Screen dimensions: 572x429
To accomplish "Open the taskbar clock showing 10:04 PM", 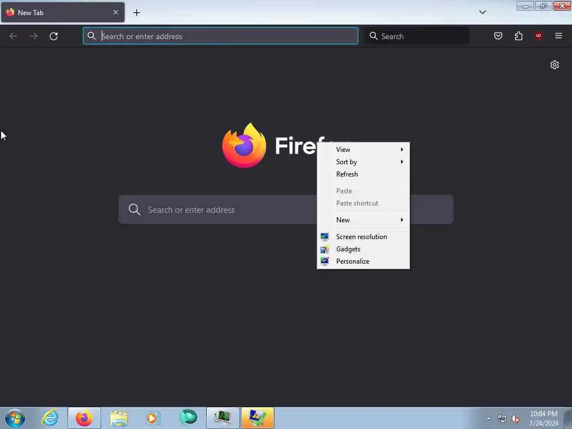I will pyautogui.click(x=544, y=418).
